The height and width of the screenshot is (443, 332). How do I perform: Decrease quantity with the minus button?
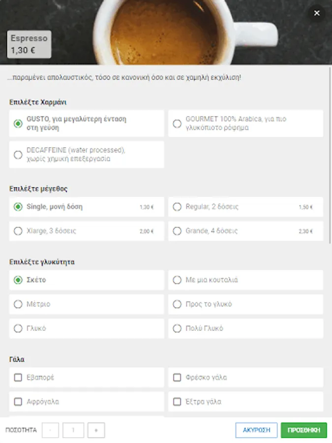point(51,430)
